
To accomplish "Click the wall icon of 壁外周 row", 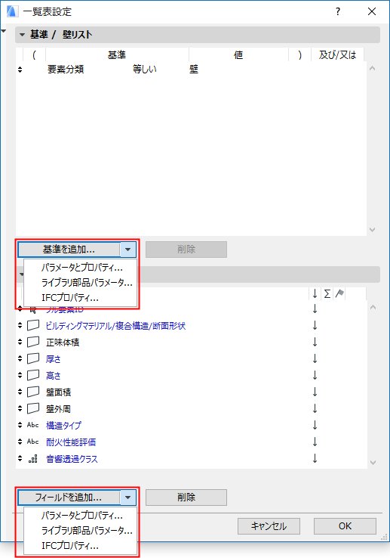I will (x=33, y=408).
